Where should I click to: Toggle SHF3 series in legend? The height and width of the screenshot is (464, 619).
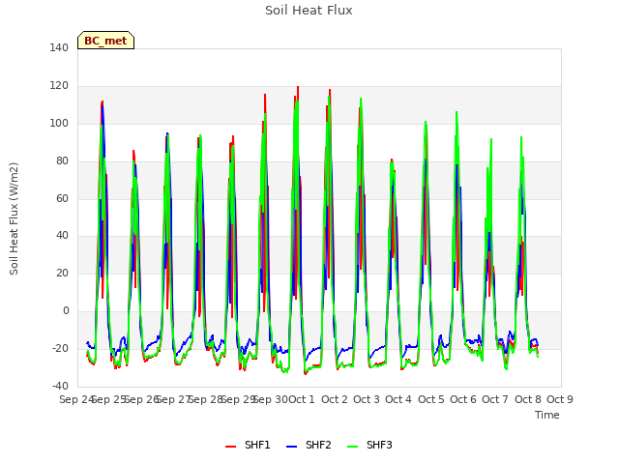(369, 445)
